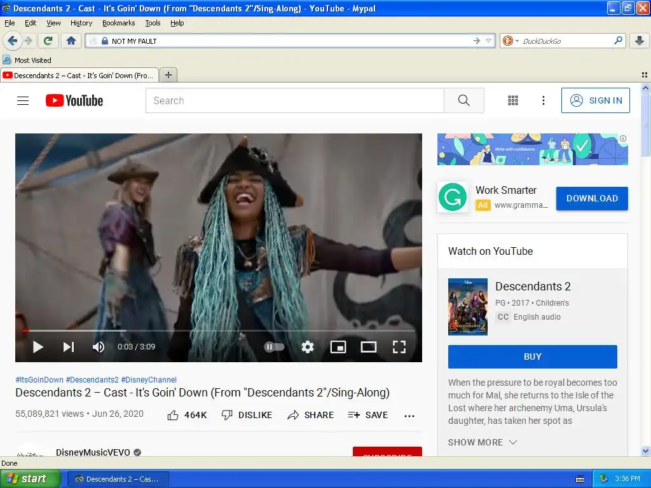Click the #DisneyChannel hashtag

pyautogui.click(x=149, y=380)
